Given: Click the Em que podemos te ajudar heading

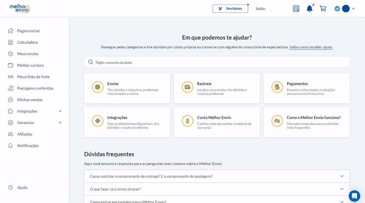Looking at the screenshot, I should click(x=217, y=37).
